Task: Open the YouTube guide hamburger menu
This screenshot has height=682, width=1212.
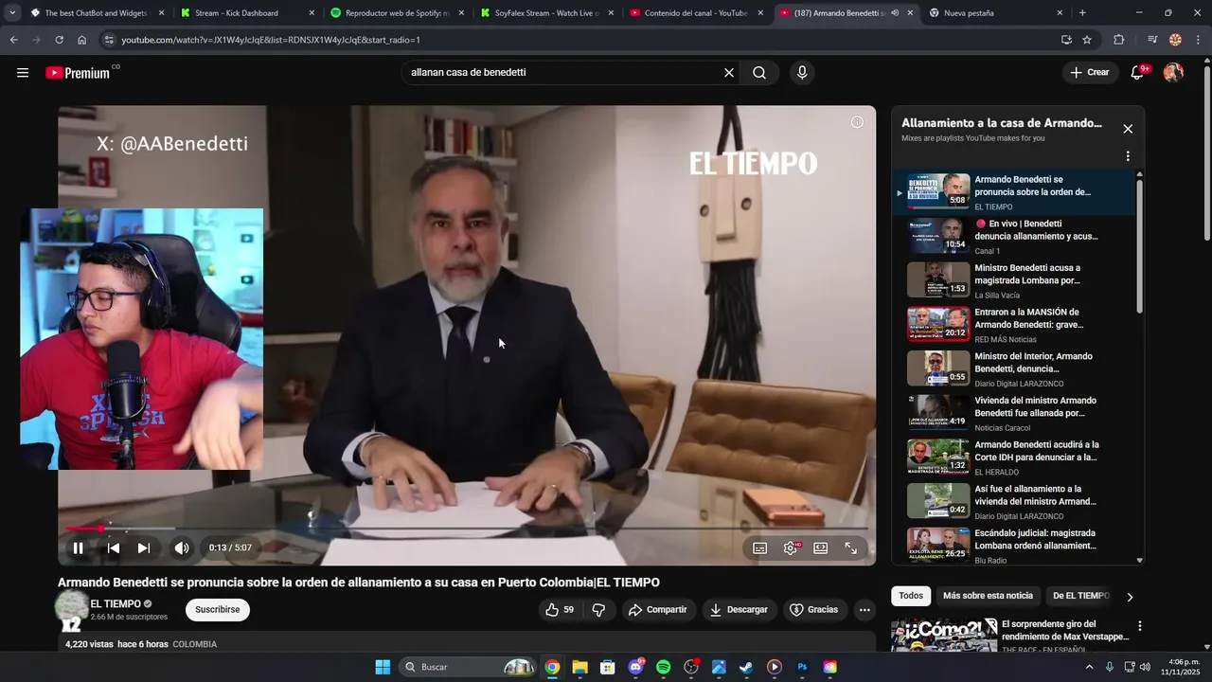Action: coord(23,73)
